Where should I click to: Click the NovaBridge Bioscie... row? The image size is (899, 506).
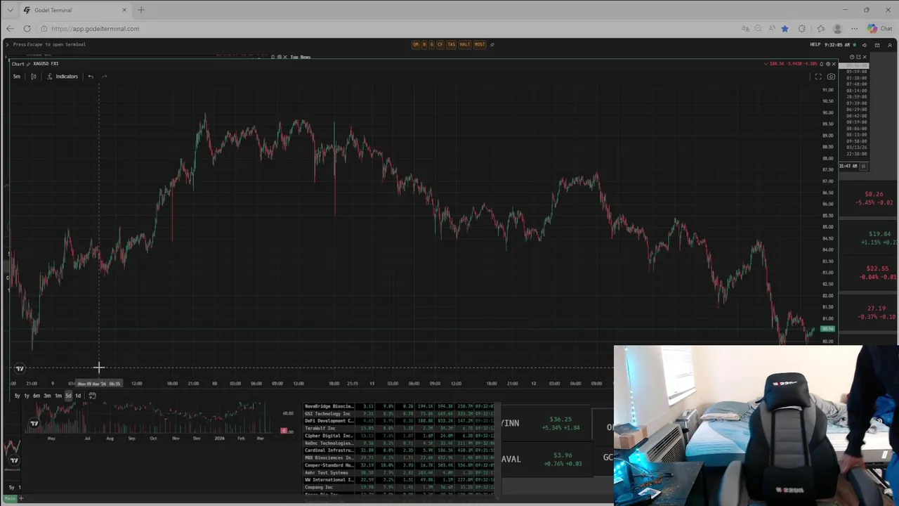click(399, 406)
